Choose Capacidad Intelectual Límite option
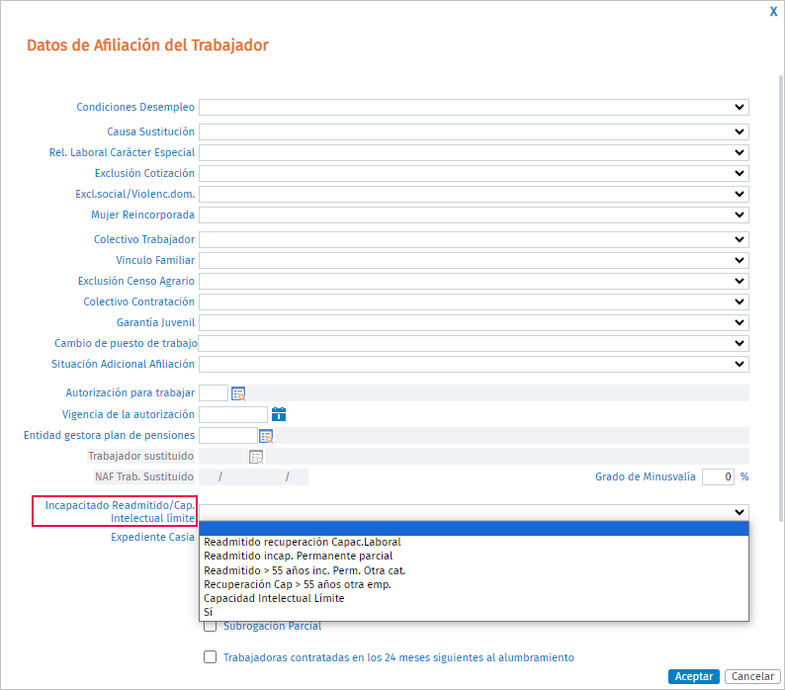Image resolution: width=785 pixels, height=690 pixels. (474, 598)
